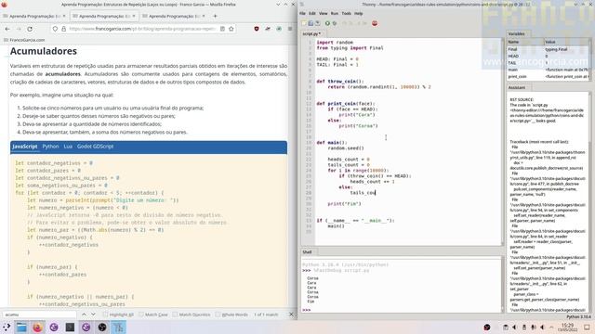Open the Thonny Edit menu
The width and height of the screenshot is (595, 334).
coord(312,13)
